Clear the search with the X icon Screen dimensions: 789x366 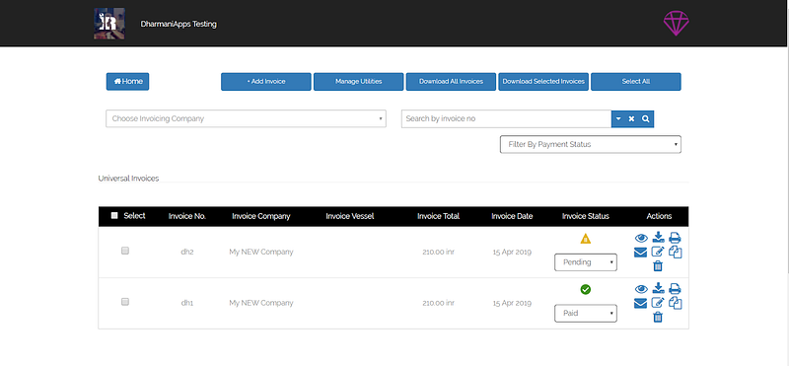coord(631,119)
